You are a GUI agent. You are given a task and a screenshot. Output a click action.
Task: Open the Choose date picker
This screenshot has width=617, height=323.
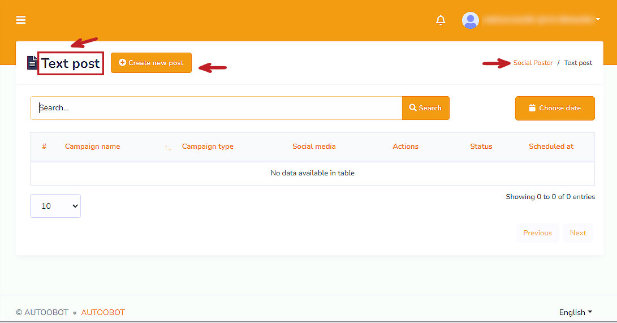(554, 108)
